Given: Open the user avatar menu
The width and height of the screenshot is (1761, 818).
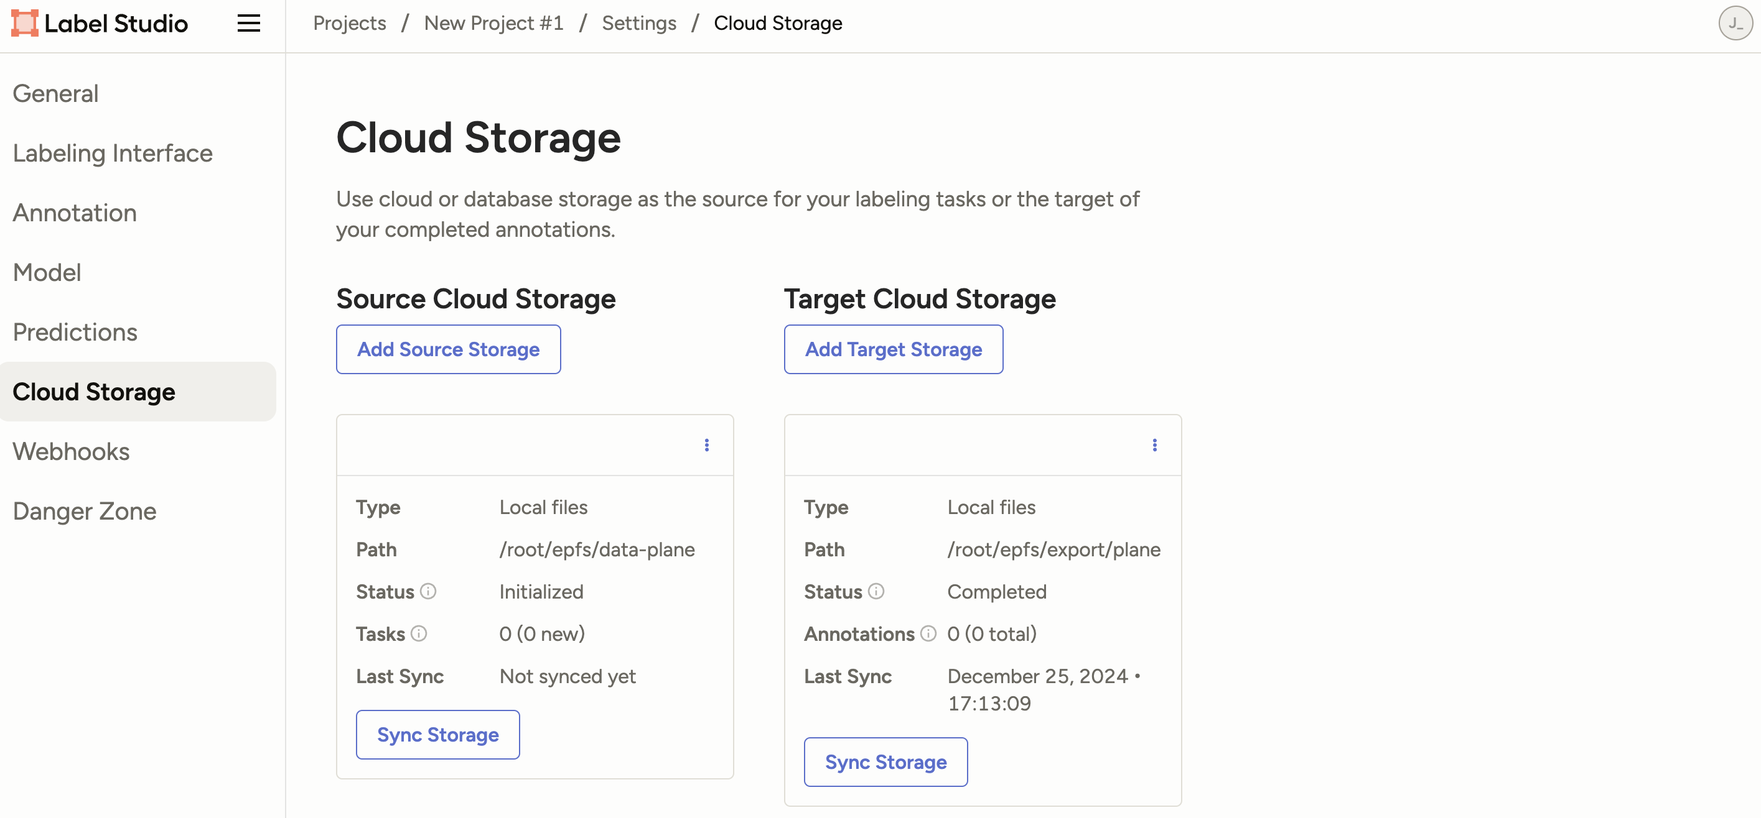Looking at the screenshot, I should pos(1735,23).
